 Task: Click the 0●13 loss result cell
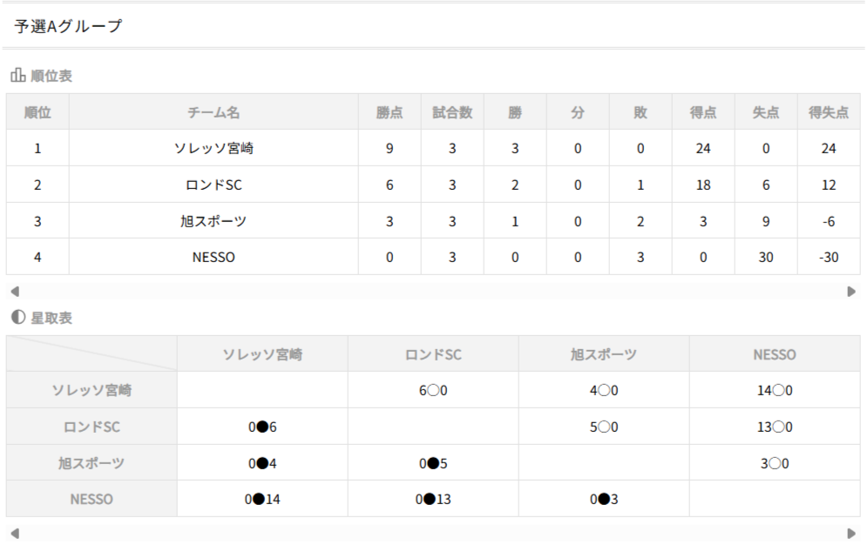tap(432, 499)
